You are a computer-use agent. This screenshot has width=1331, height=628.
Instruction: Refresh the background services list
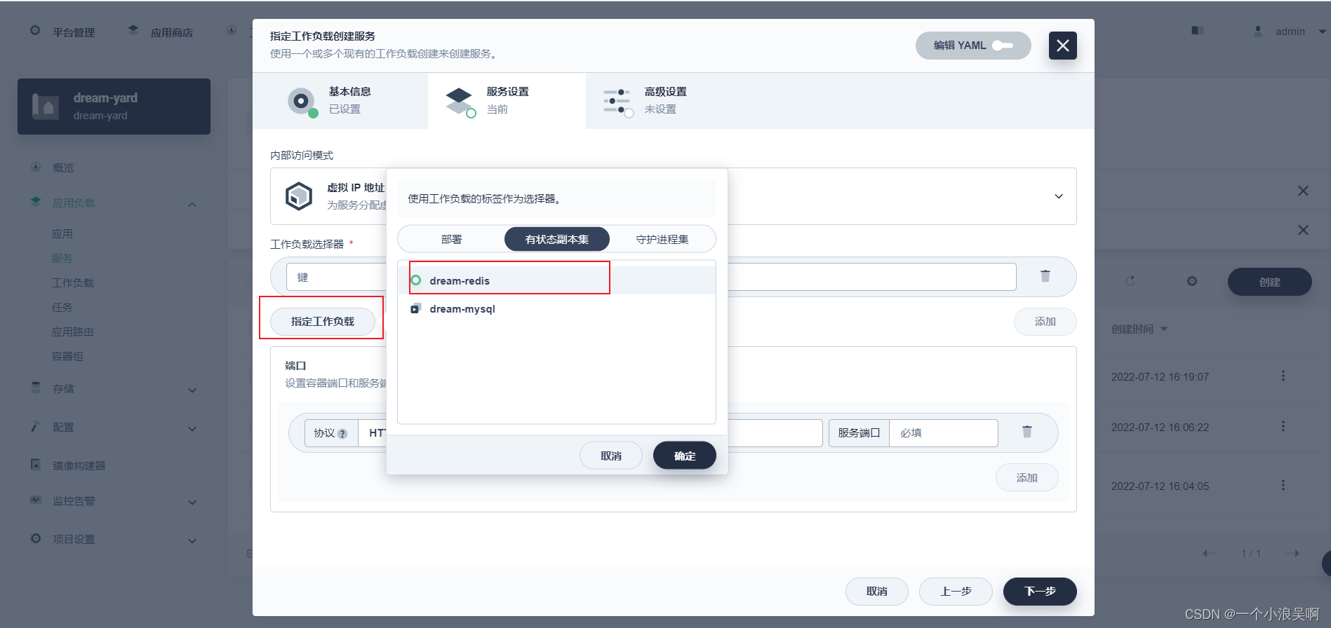pyautogui.click(x=1130, y=281)
